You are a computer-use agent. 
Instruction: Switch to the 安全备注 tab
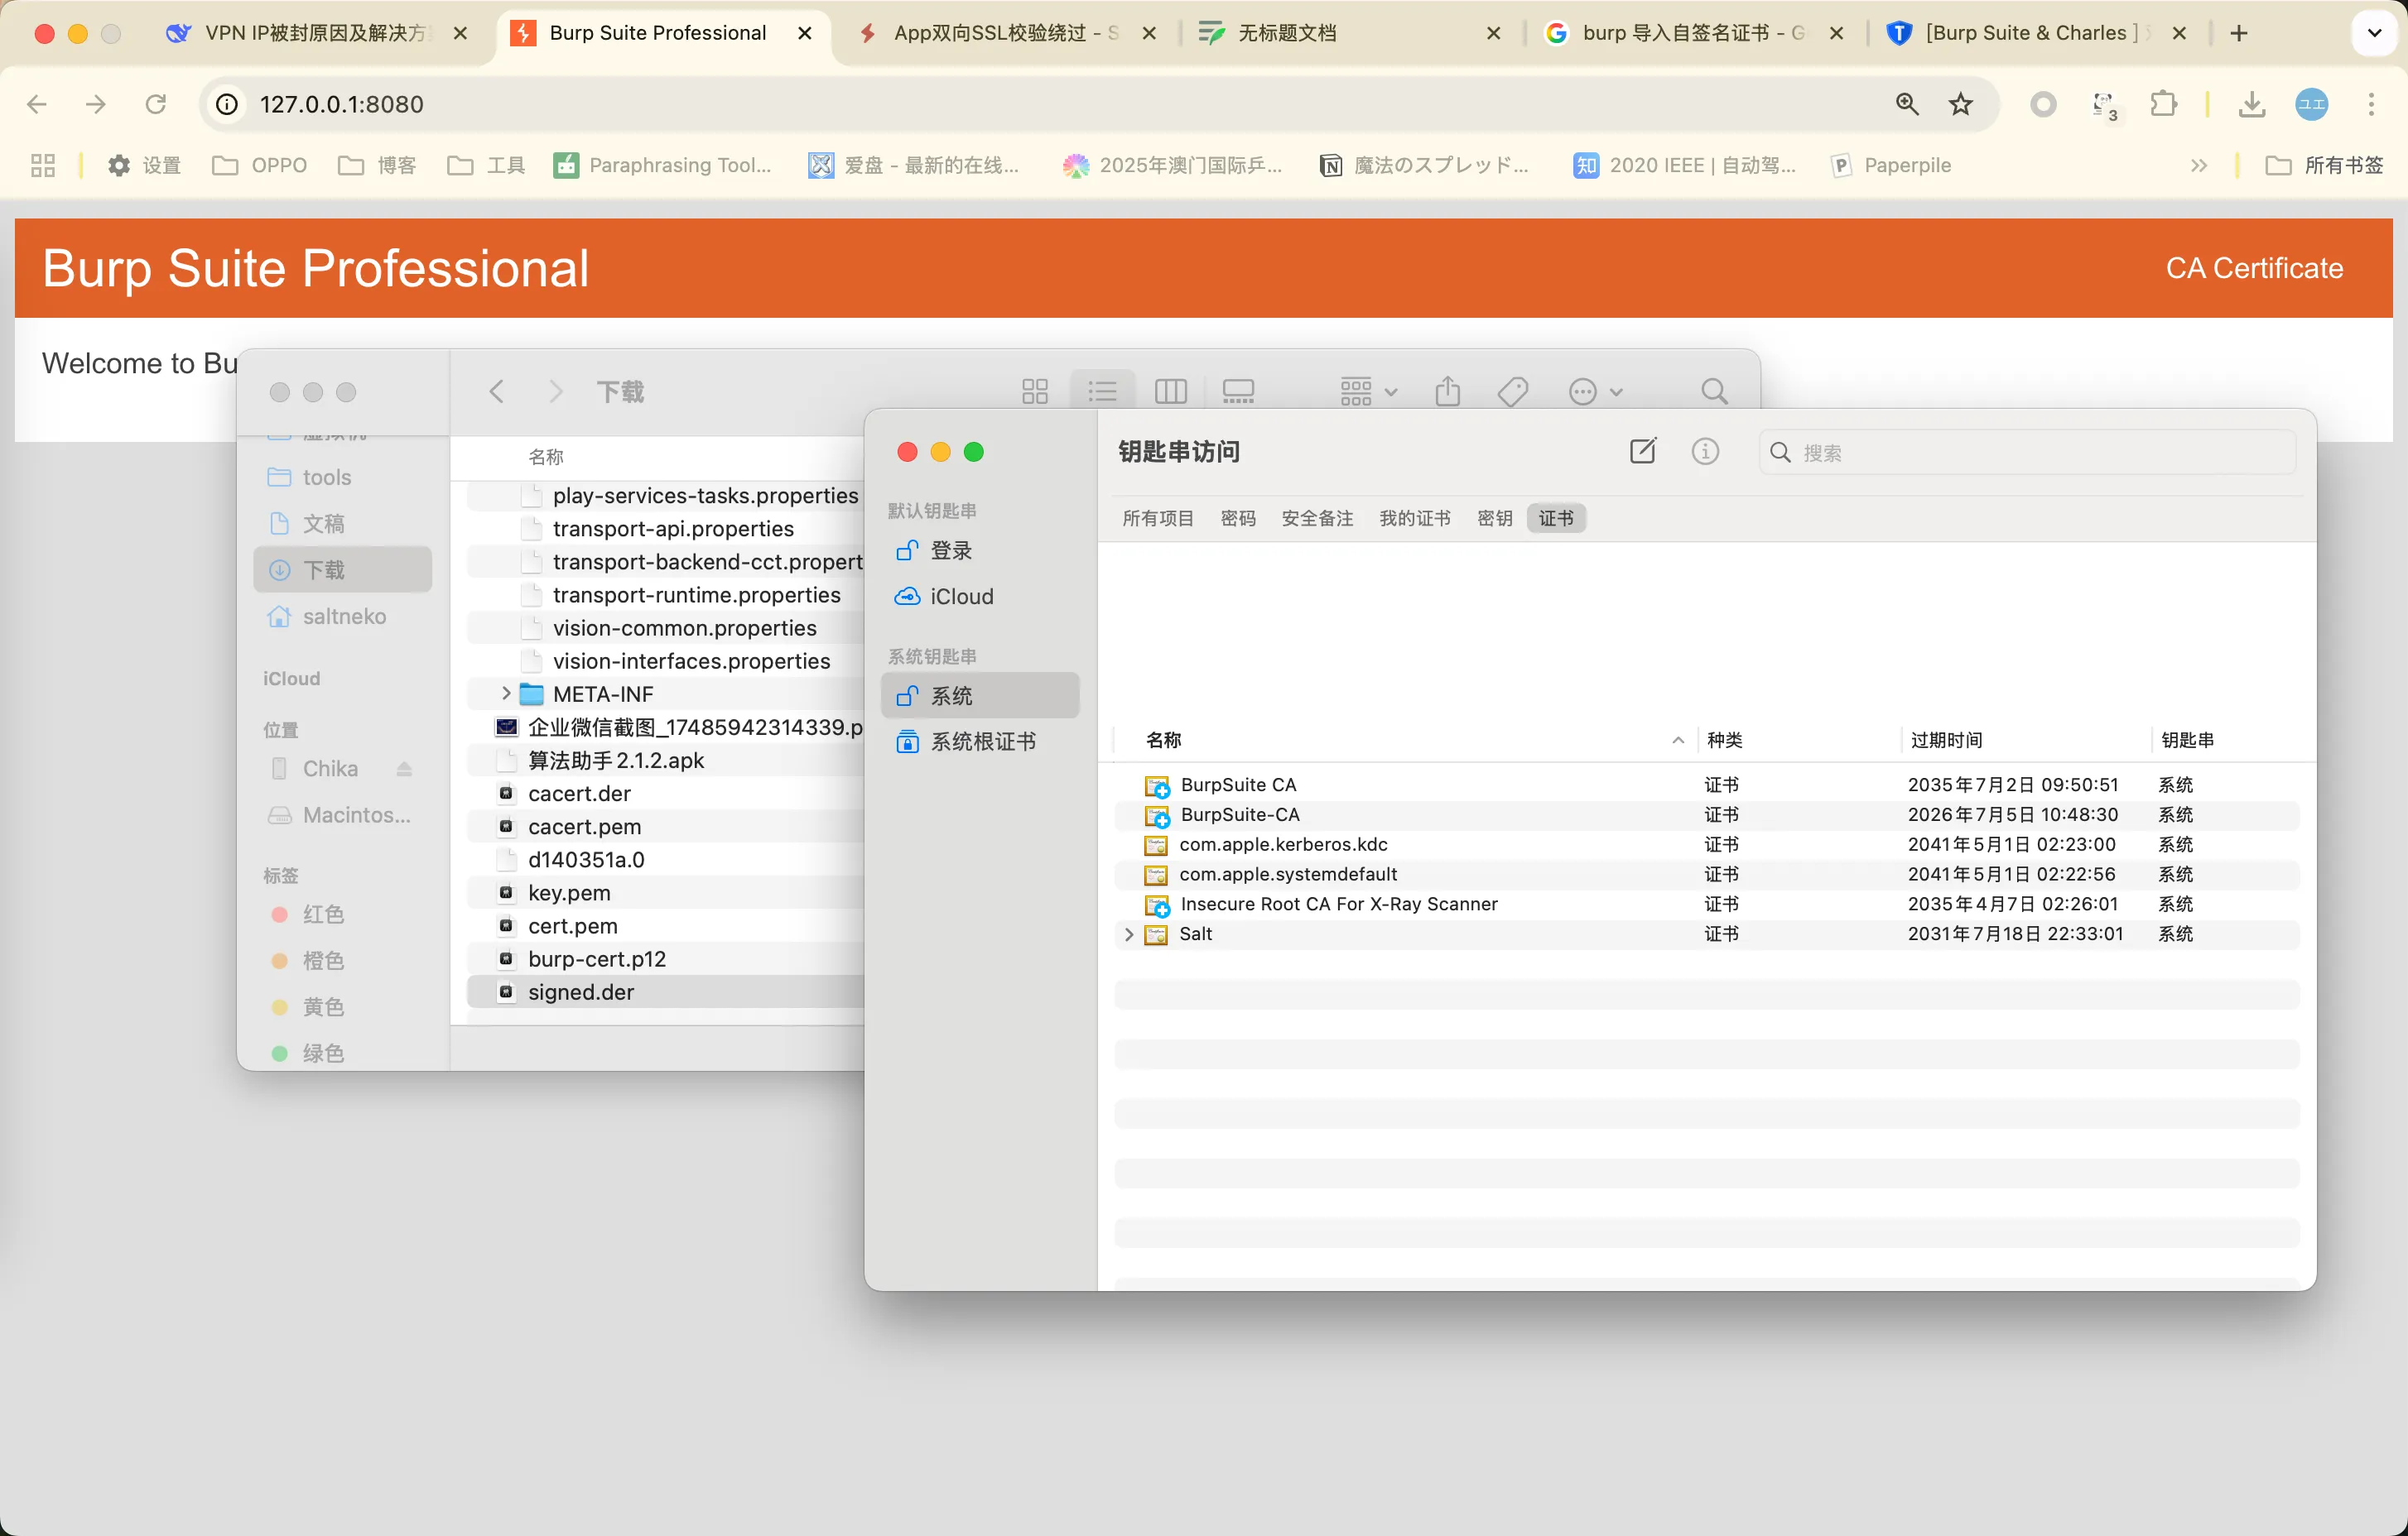(x=1317, y=518)
